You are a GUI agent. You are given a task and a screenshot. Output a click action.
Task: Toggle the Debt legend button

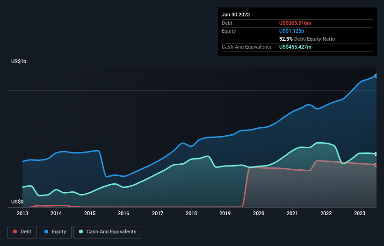(x=22, y=232)
